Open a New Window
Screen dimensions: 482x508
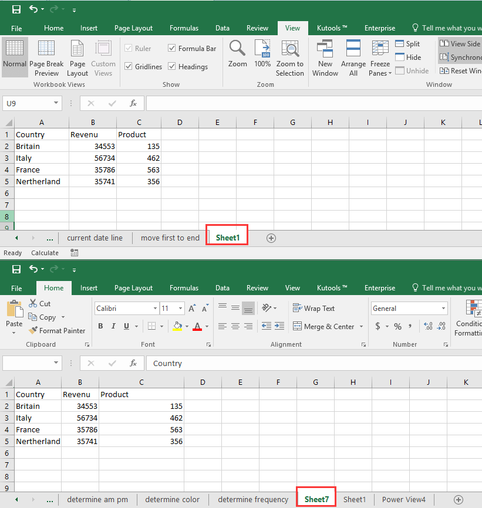pyautogui.click(x=325, y=49)
